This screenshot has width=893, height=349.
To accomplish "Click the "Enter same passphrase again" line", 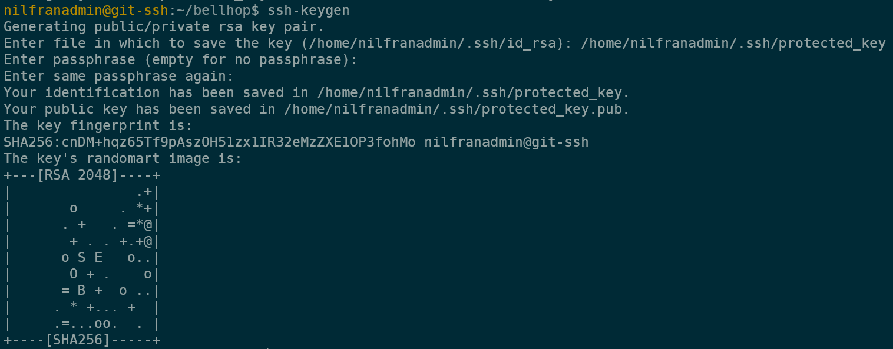I will (119, 76).
